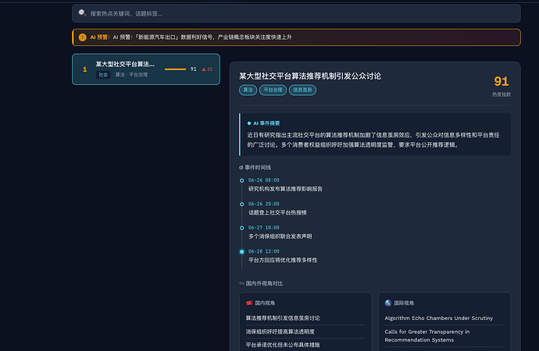Click 研究机构发布算法推荐影响报告 timeline entry

click(x=285, y=189)
